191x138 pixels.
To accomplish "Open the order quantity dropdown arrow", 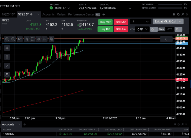I will (147, 22).
